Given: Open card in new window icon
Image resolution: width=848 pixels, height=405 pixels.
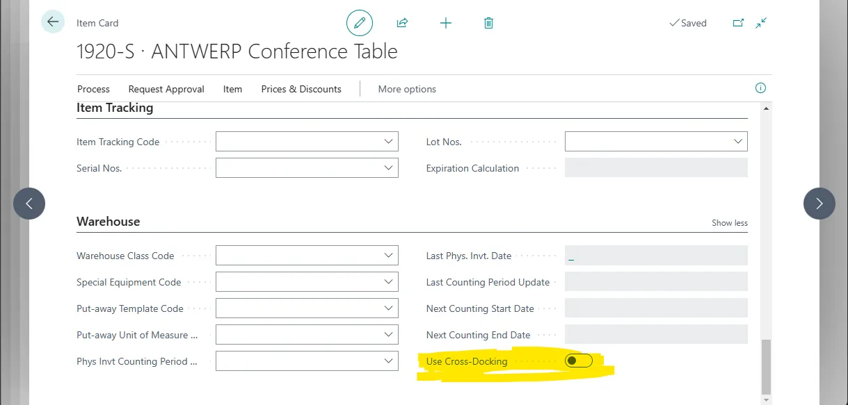Looking at the screenshot, I should point(738,23).
